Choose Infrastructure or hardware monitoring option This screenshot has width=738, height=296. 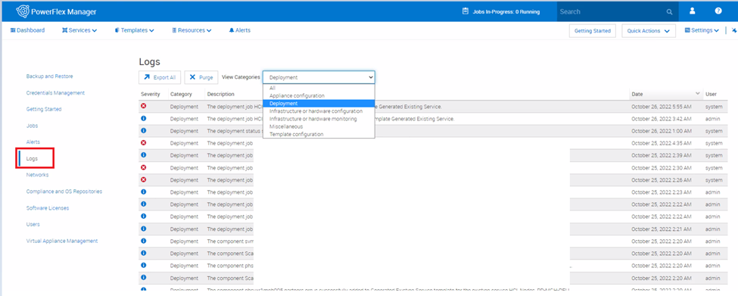319,119
